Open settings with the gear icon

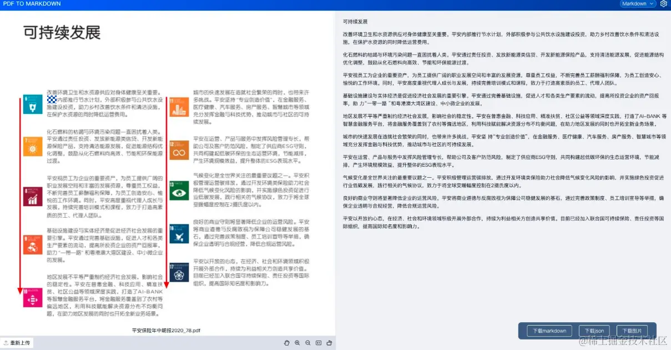pos(664,4)
